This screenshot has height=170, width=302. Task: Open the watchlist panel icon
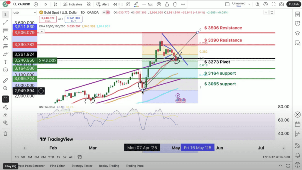[298, 14]
